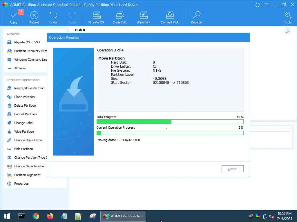Launch Firefox from the taskbar
This screenshot has height=222, width=297.
pos(50,216)
